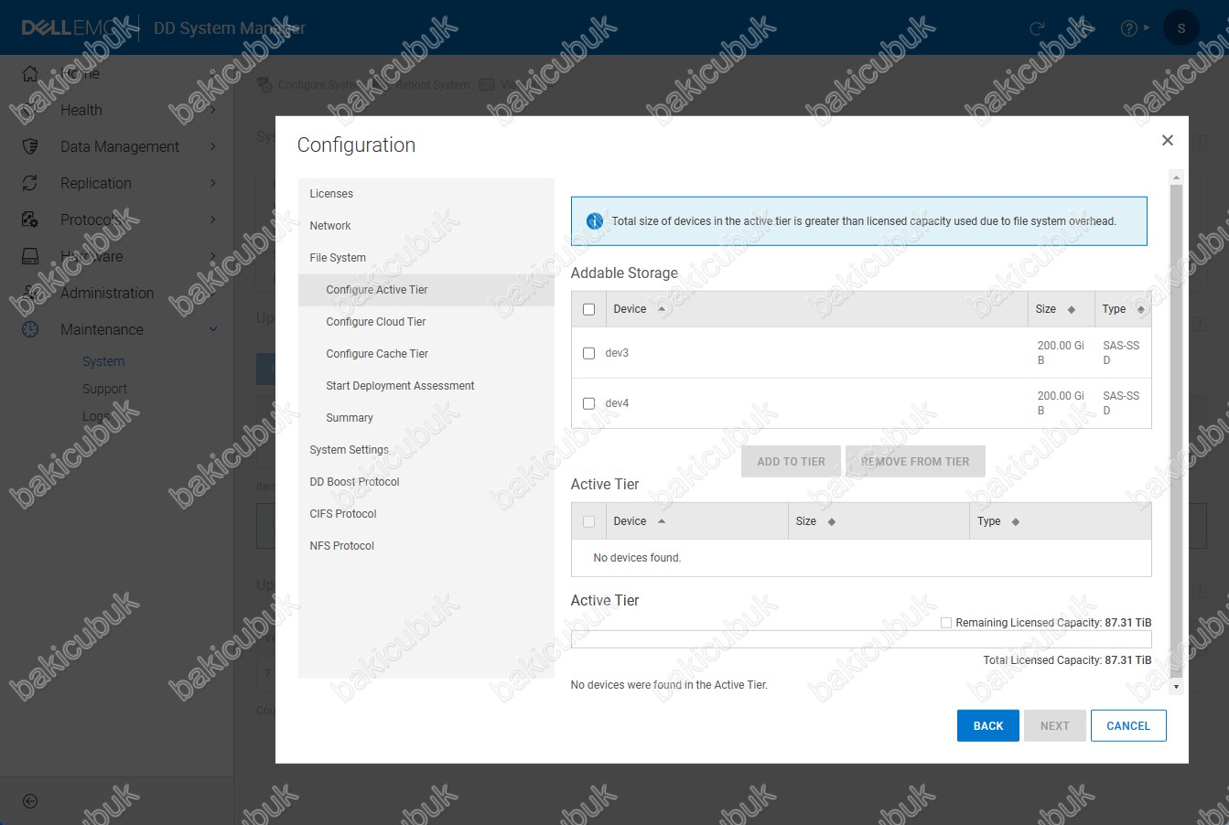Image resolution: width=1229 pixels, height=825 pixels.
Task: Click ADD TO TIER button
Action: tap(792, 461)
